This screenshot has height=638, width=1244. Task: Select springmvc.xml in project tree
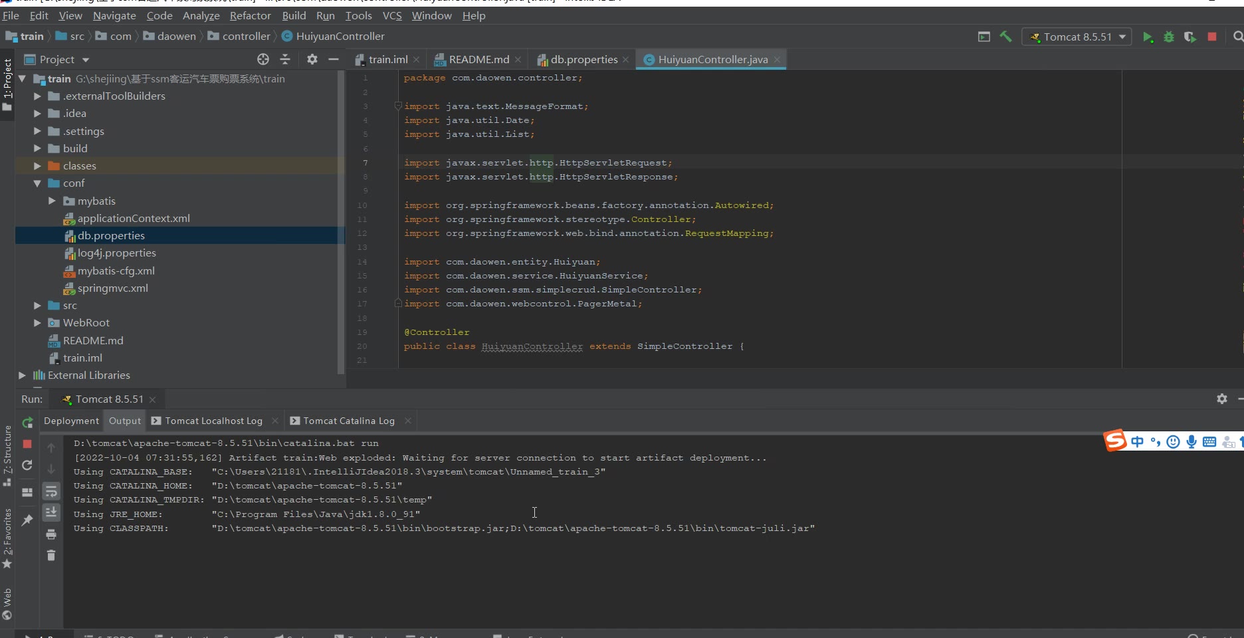tap(112, 288)
